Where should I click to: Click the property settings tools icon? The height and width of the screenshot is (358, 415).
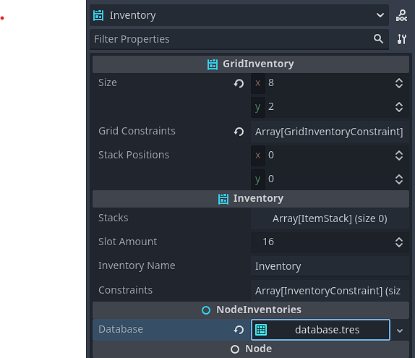401,39
